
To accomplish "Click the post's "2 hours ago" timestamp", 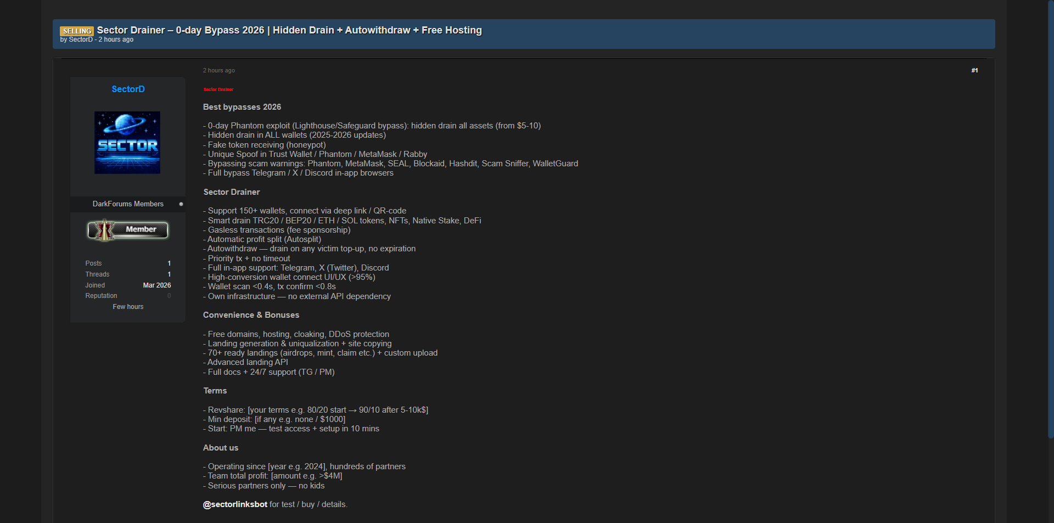I will pyautogui.click(x=218, y=70).
